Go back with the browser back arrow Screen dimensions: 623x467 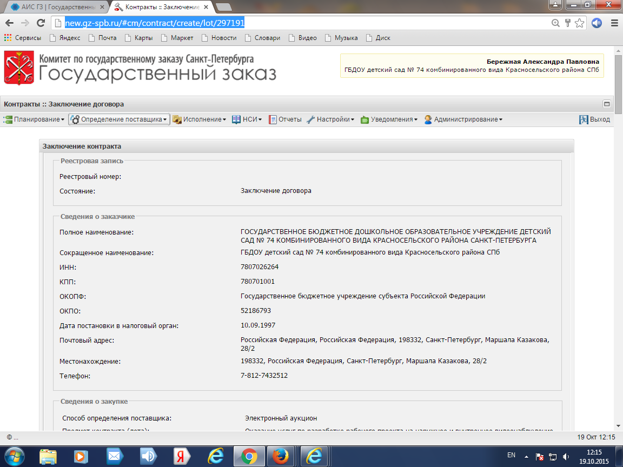(x=10, y=23)
